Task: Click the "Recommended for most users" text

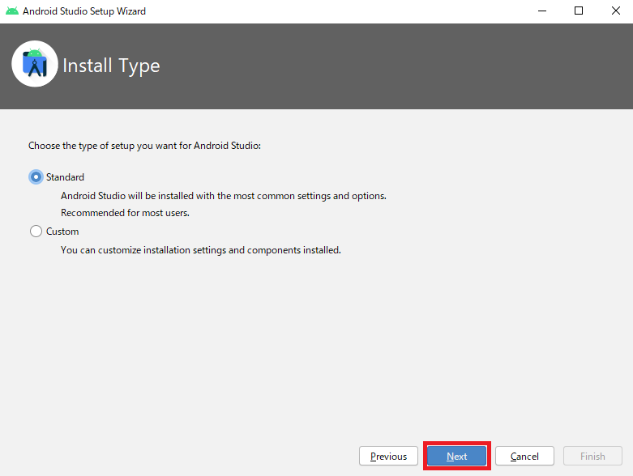Action: coord(125,213)
